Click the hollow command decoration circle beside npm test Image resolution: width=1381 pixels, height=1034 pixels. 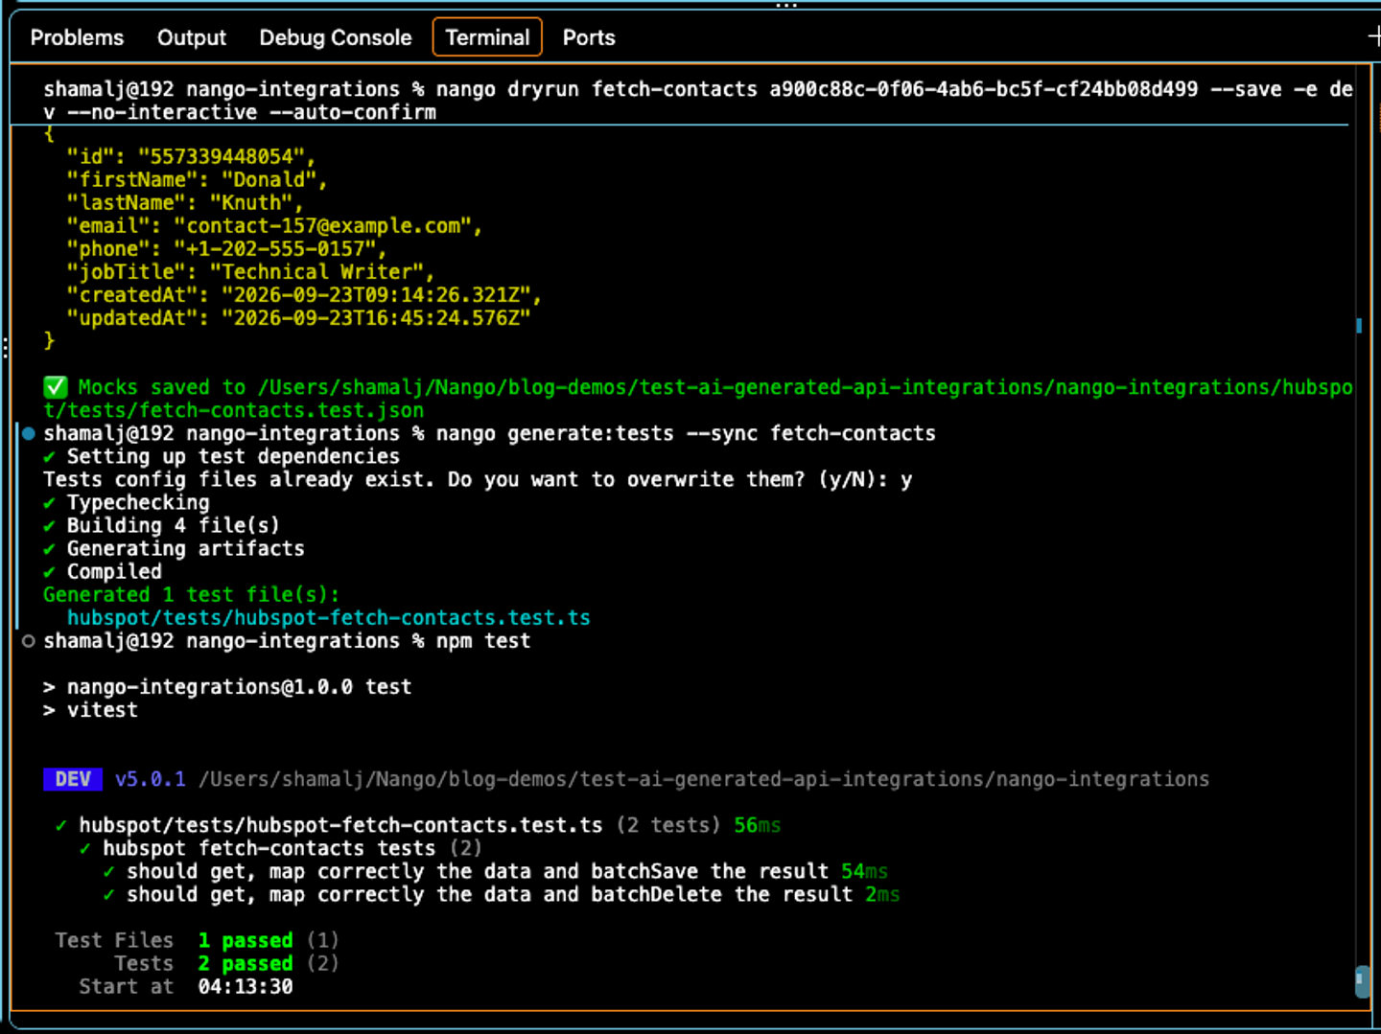point(29,641)
